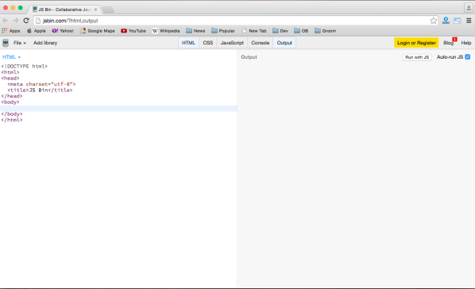Click the closing </html> tag line
Screen dimensions: 475x289
click(12, 120)
